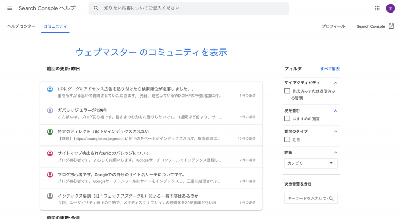Enable the おすすめの回答 checkbox
The width and height of the screenshot is (400, 219).
point(287,118)
